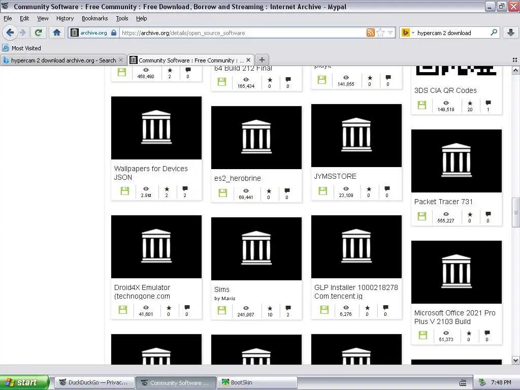Open the Tools menu
This screenshot has width=520, height=390.
[x=122, y=18]
